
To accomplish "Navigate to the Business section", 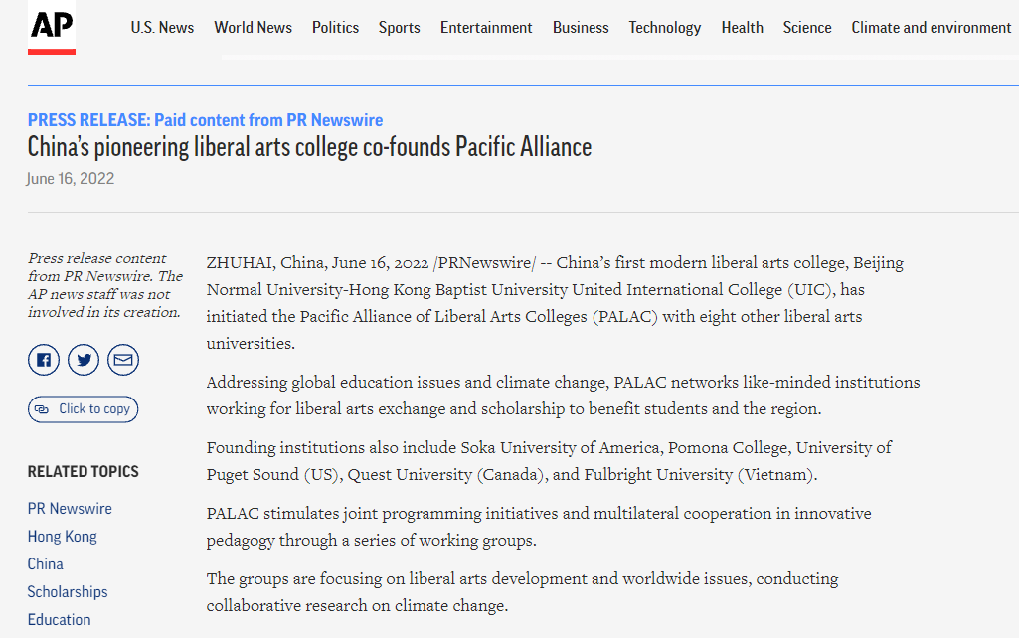I will pos(581,28).
